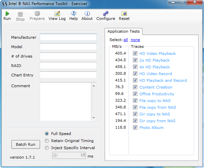Uncheck the Content Creation test
Image resolution: width=204 pixels, height=168 pixels.
135,87
